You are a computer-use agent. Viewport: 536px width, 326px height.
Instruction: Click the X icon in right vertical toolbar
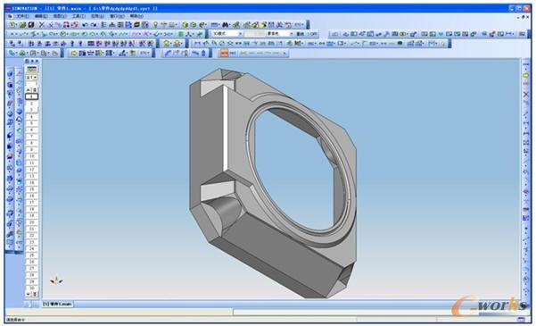(526, 94)
